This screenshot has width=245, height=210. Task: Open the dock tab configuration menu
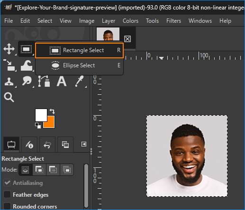pyautogui.click(x=84, y=144)
